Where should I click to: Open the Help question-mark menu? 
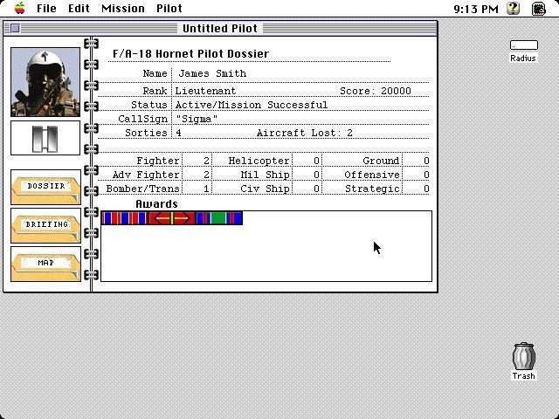pyautogui.click(x=514, y=8)
